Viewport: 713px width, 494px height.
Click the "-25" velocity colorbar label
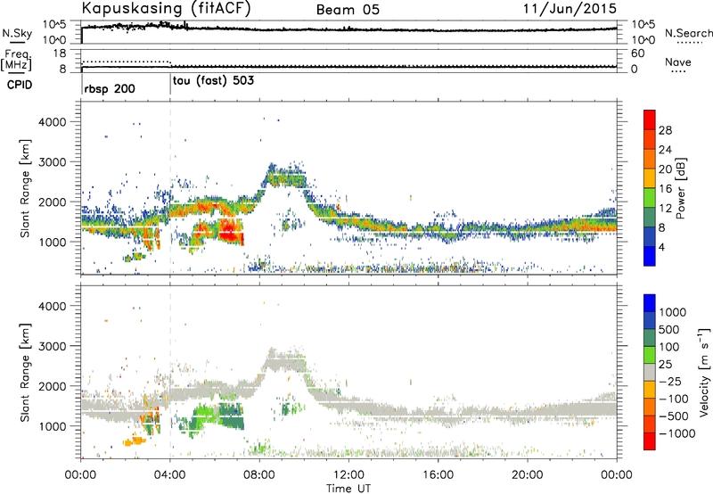(x=669, y=382)
